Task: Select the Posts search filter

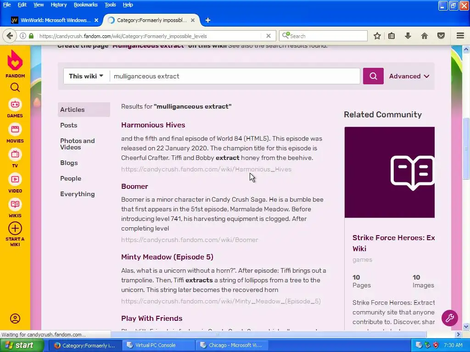Action: (x=69, y=125)
